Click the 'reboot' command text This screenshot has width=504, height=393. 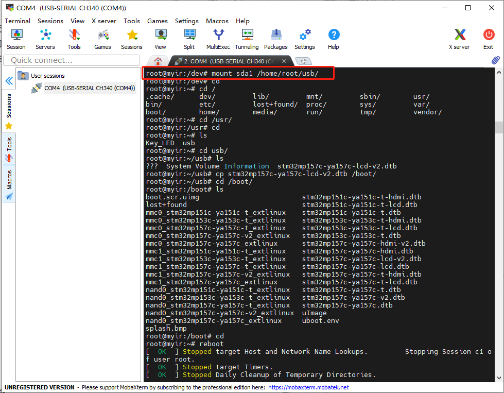[212, 344]
